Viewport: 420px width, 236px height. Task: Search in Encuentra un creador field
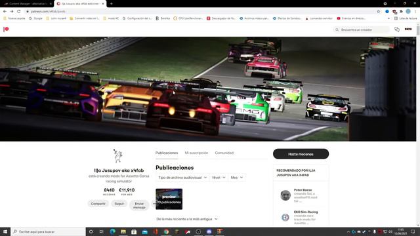pyautogui.click(x=362, y=29)
